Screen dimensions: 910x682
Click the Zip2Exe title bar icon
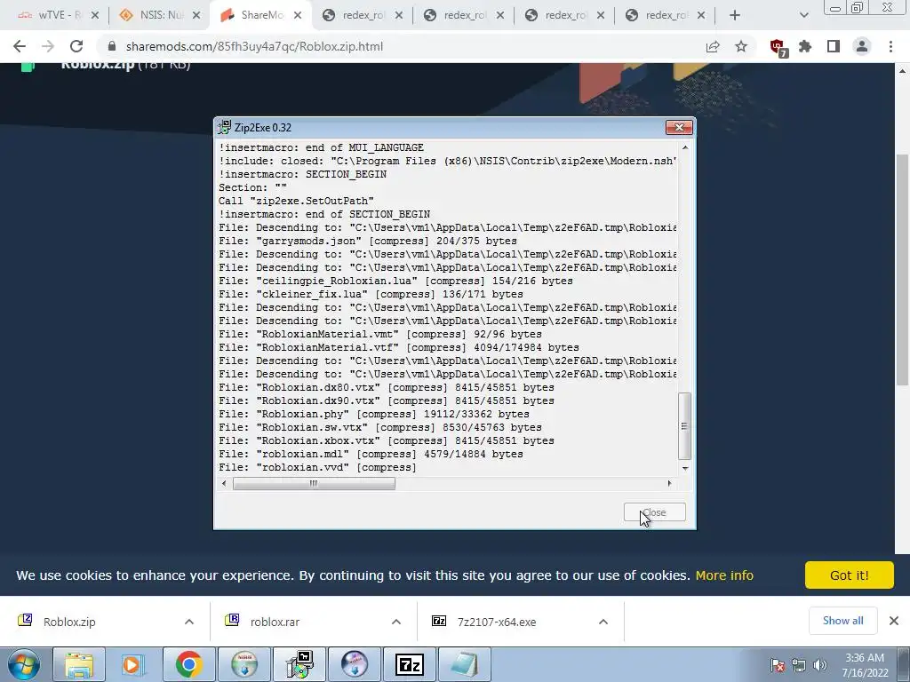tap(224, 127)
